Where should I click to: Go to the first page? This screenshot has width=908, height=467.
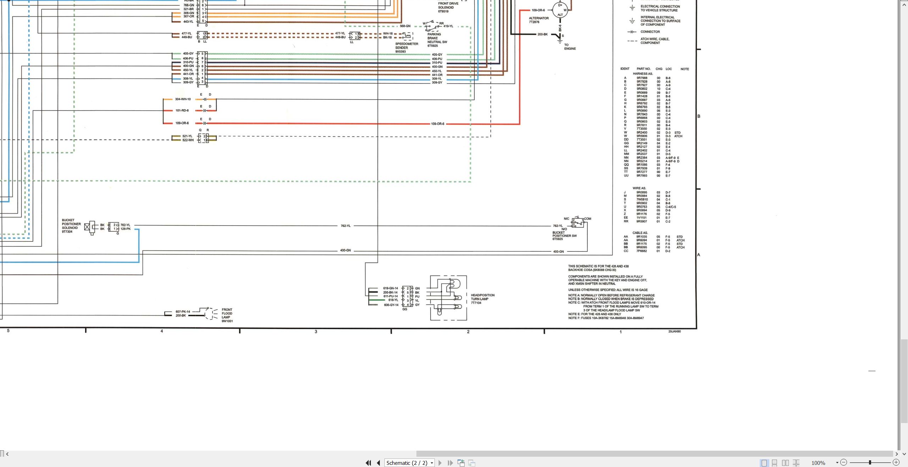coord(369,463)
